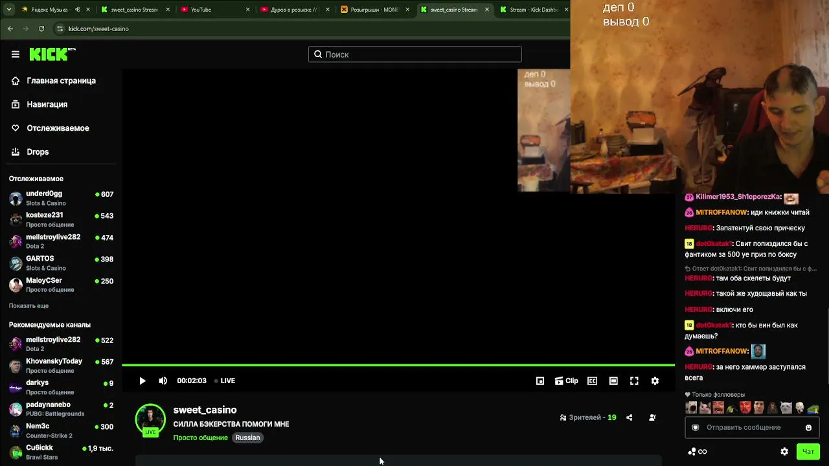Image resolution: width=829 pixels, height=466 pixels.
Task: Insert the white cat quick emote
Action: (786, 408)
